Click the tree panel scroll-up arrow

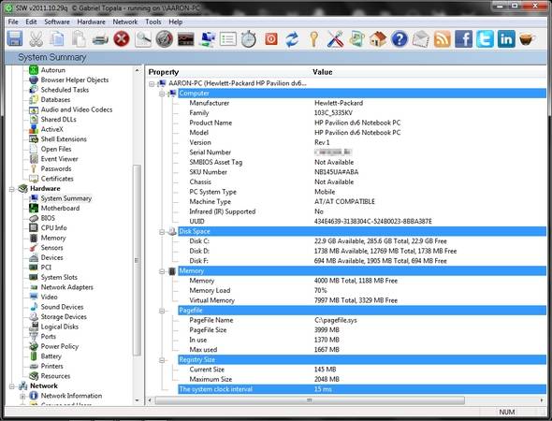tap(137, 70)
